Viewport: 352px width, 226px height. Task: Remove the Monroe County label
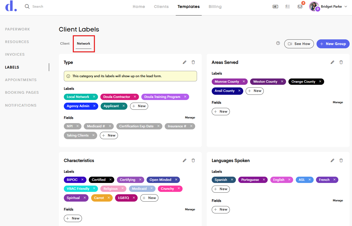(x=244, y=81)
